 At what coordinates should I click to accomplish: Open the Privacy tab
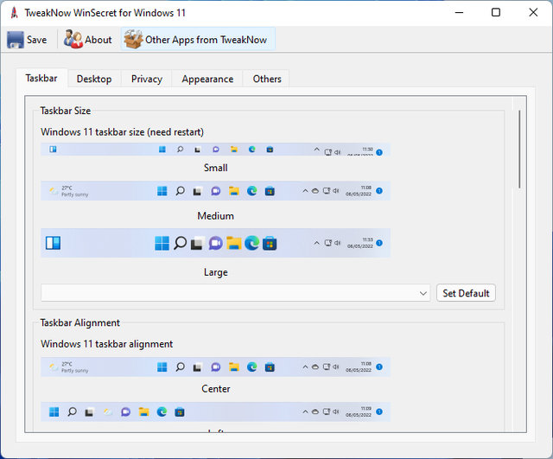pos(147,79)
